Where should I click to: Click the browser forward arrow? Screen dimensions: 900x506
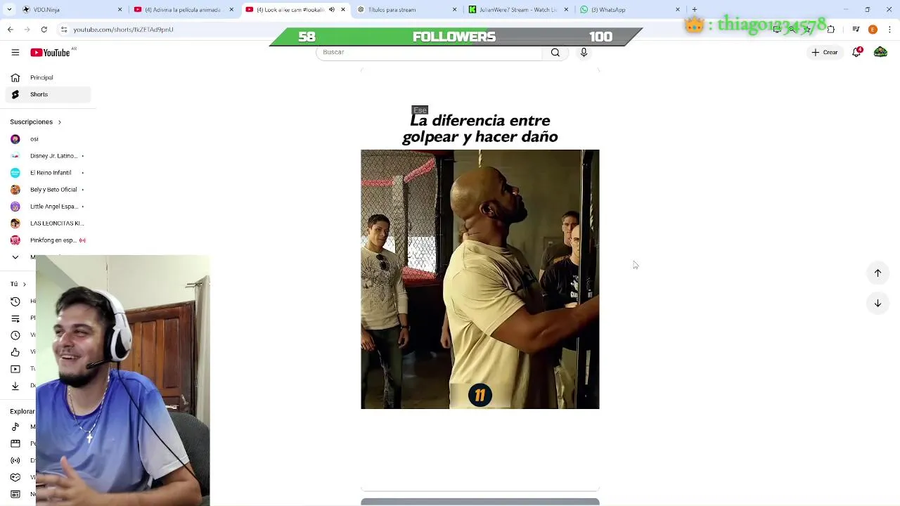click(x=27, y=30)
